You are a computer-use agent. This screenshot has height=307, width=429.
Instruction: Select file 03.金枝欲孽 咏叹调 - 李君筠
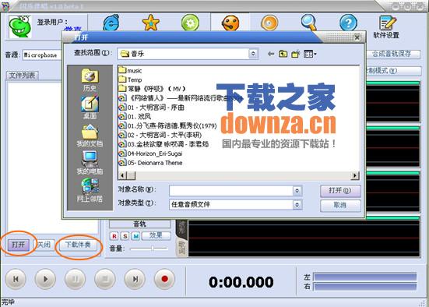164,144
